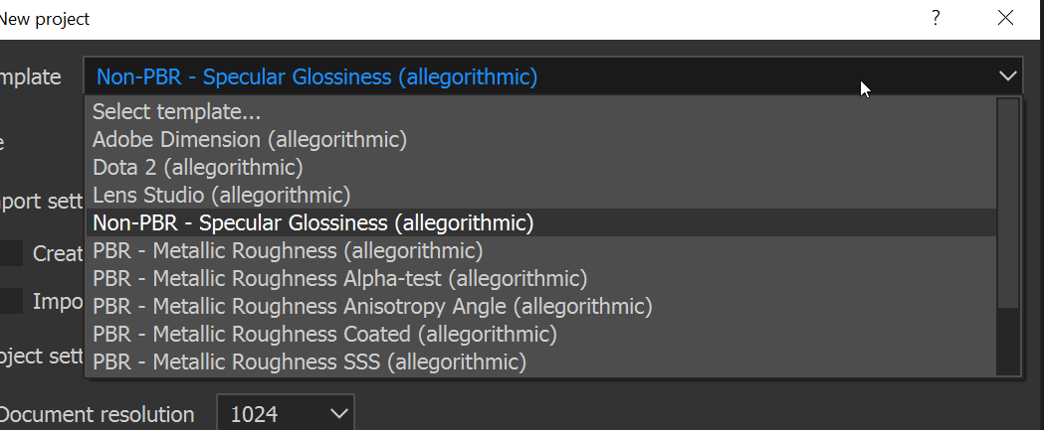Choose plain PBR - Metallic Roughness (allegorithmic) template
This screenshot has width=1044, height=430.
coord(288,250)
